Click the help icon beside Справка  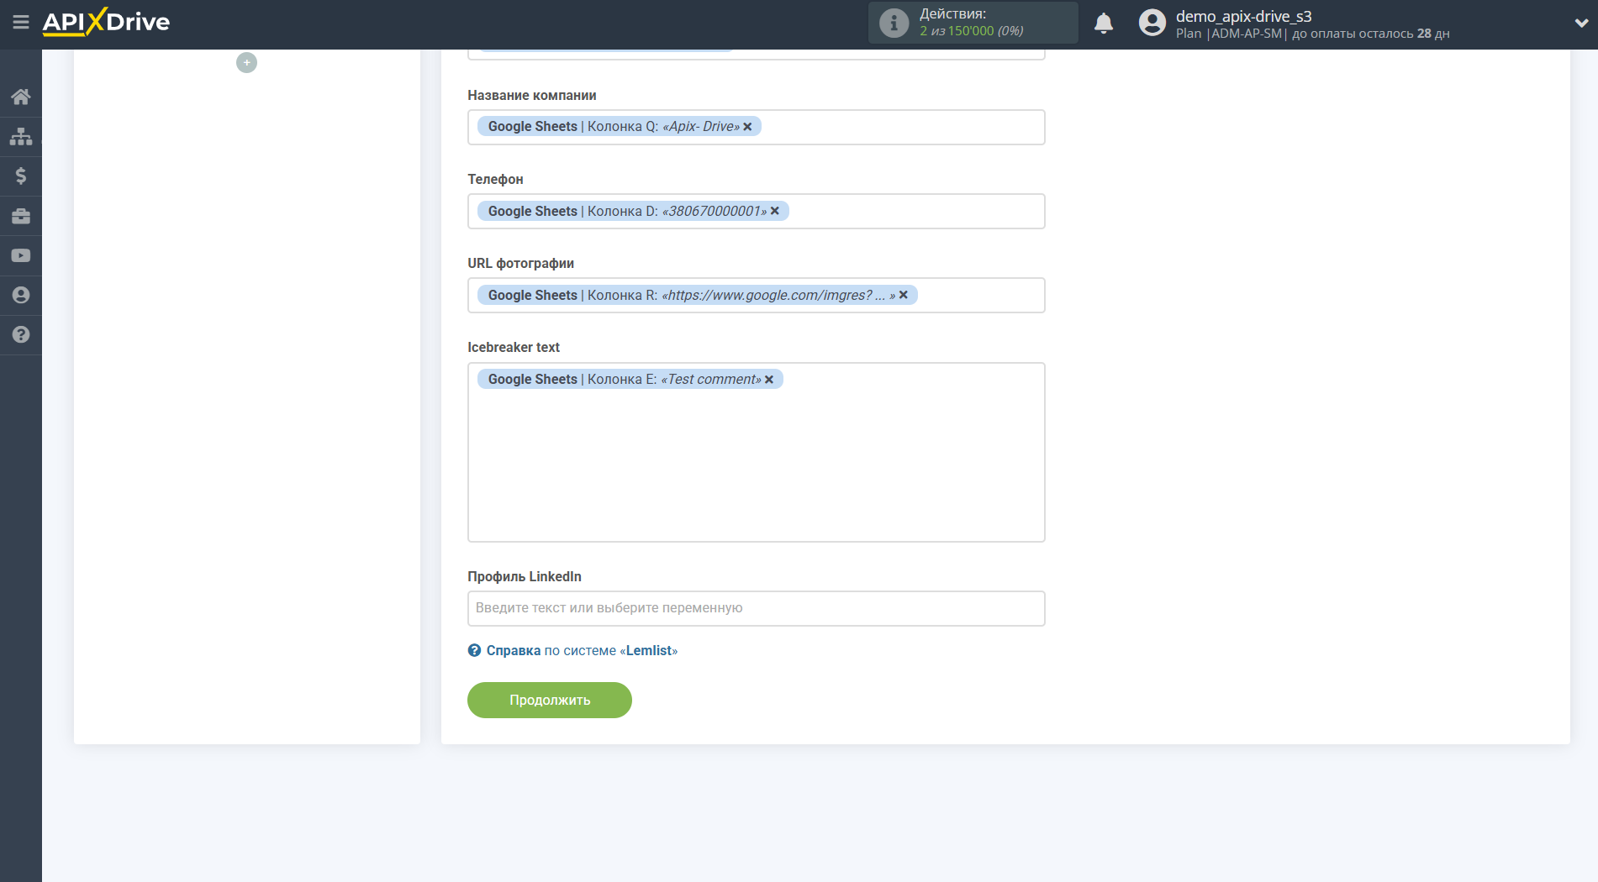tap(474, 650)
